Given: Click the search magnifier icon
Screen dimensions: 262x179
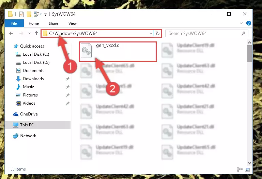Looking at the screenshot, I should 244,34.
